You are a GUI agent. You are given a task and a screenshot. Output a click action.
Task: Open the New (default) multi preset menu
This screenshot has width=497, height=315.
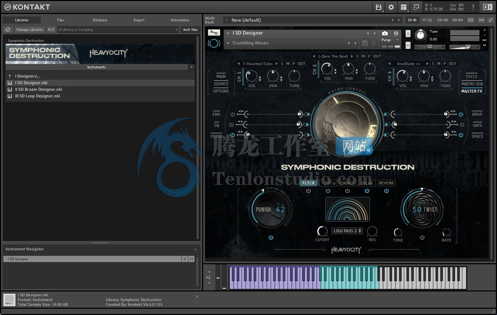click(x=227, y=20)
